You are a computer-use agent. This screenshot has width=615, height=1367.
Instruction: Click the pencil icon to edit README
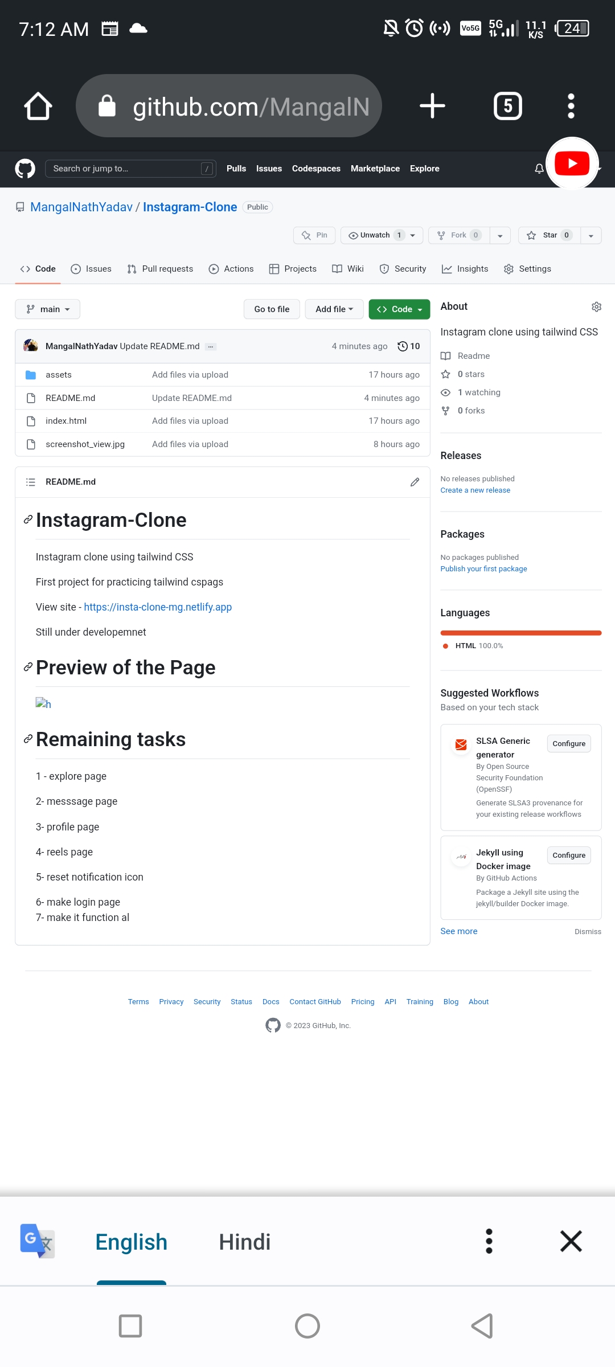[x=415, y=481]
